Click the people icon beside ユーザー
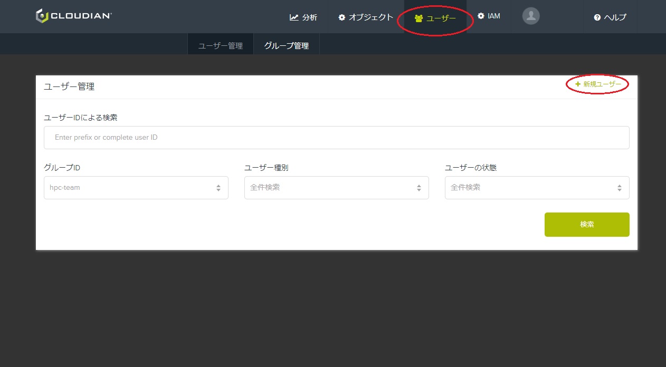The height and width of the screenshot is (367, 666). [x=419, y=18]
